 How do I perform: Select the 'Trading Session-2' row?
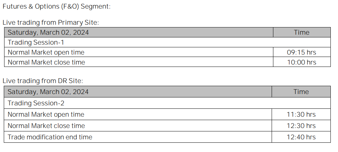pyautogui.click(x=36, y=103)
